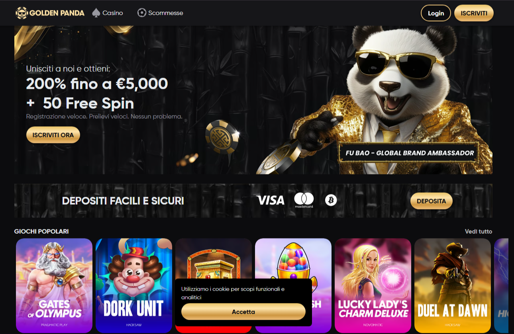Open the Casino menu item
The image size is (514, 334).
(108, 13)
